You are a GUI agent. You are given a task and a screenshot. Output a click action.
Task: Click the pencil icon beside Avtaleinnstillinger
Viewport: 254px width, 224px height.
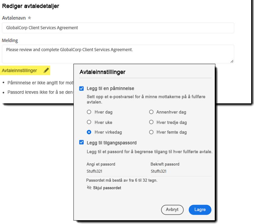click(x=46, y=70)
